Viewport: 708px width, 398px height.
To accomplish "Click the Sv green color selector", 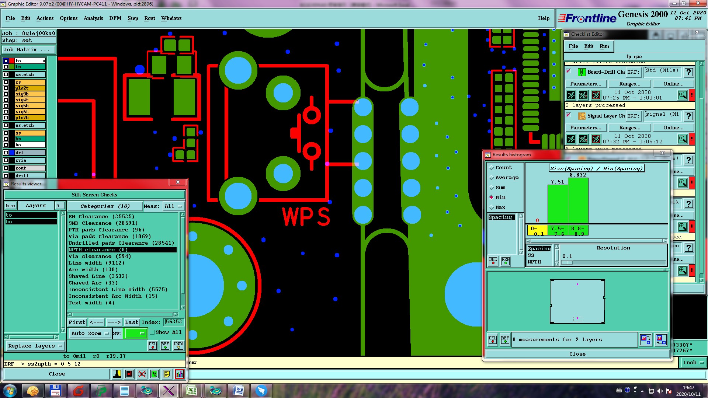I will 136,333.
